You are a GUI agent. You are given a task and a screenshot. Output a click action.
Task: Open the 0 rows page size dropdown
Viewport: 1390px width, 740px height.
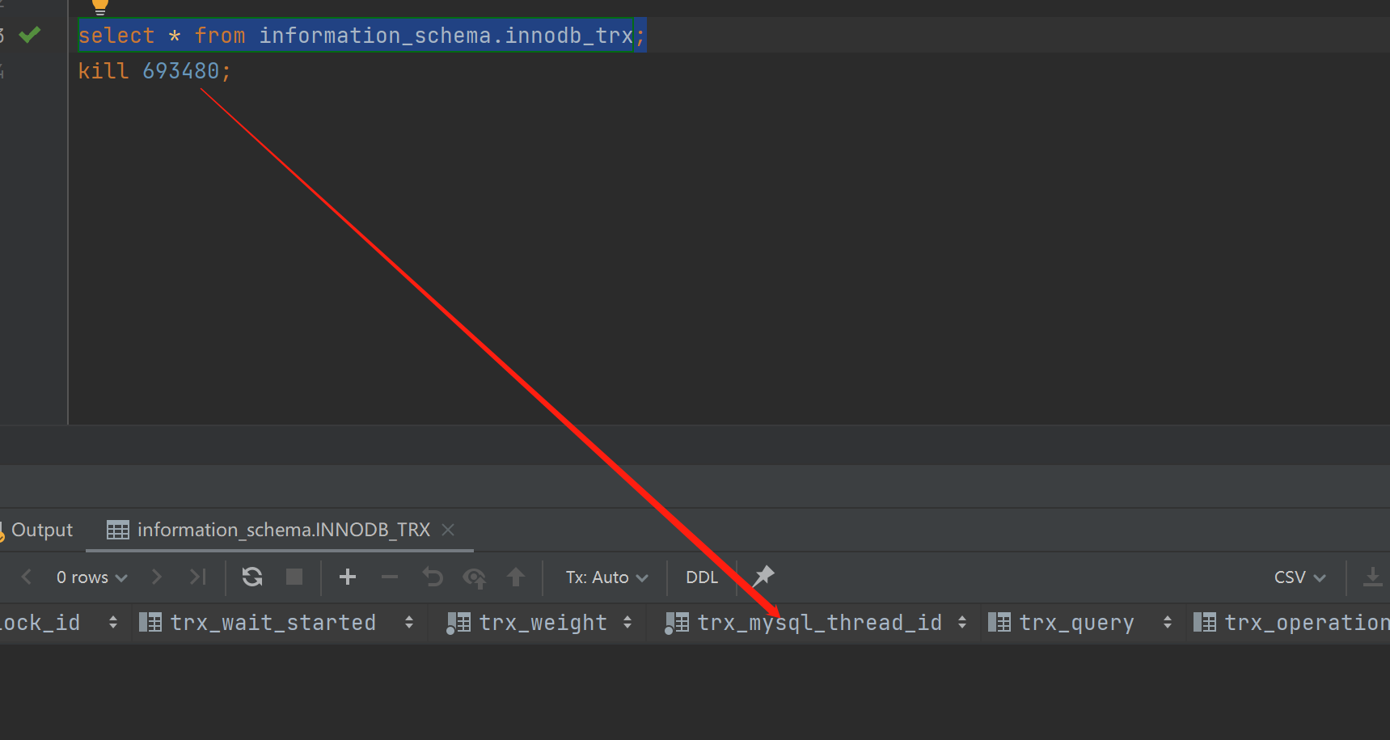click(91, 577)
